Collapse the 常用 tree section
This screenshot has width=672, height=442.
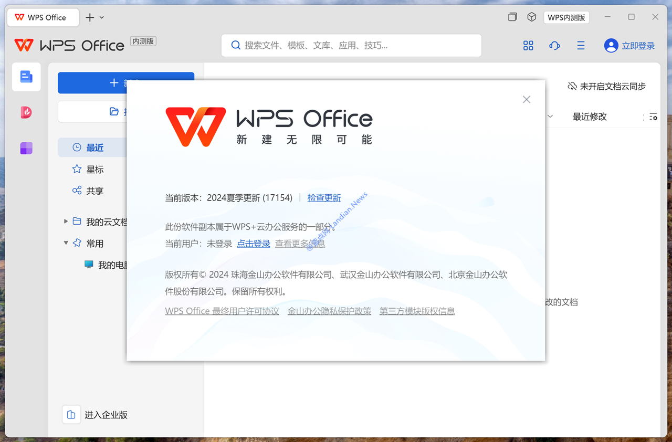tap(66, 243)
